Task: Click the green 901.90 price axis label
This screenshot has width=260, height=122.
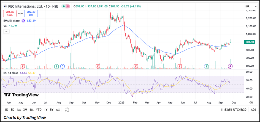Action: (249, 42)
